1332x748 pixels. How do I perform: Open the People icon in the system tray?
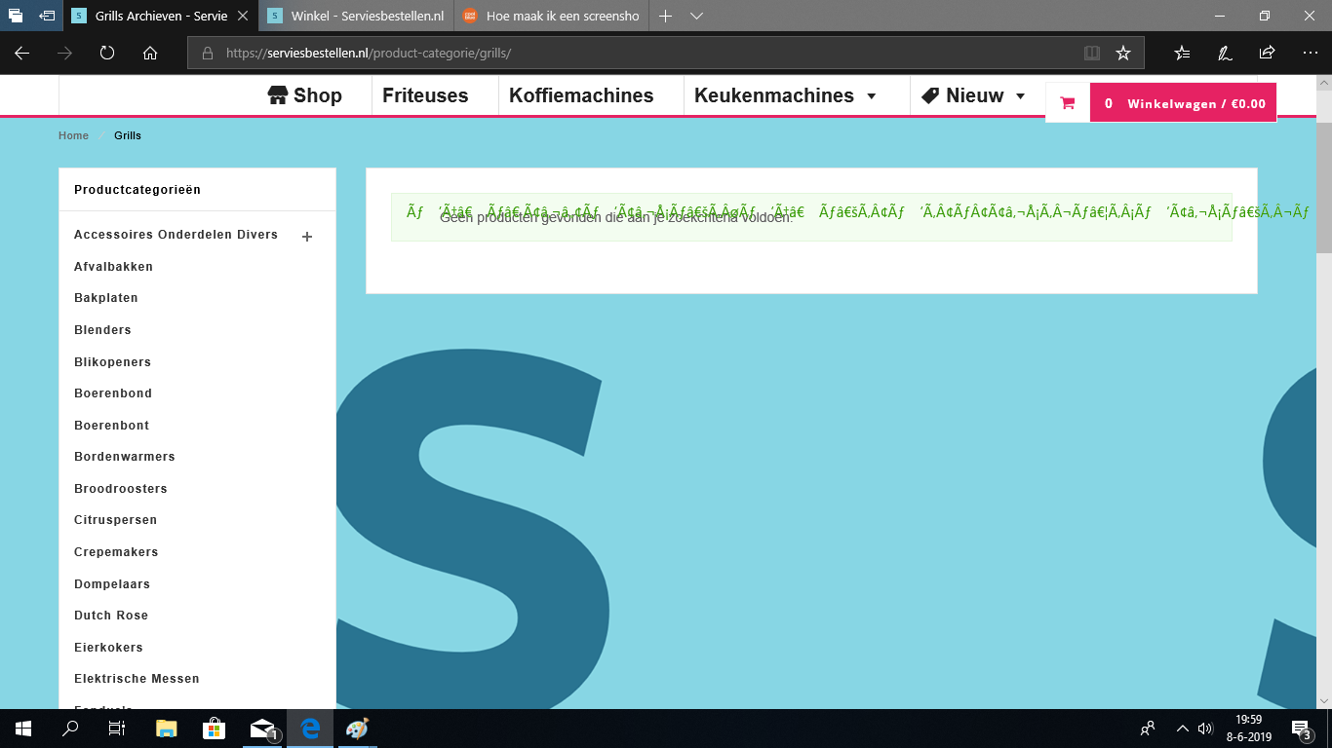pos(1148,729)
